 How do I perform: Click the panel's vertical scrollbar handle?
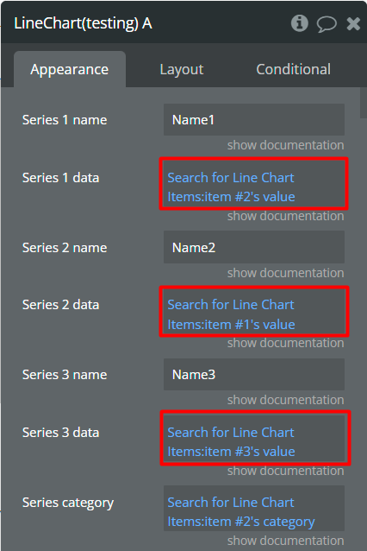pyautogui.click(x=364, y=103)
